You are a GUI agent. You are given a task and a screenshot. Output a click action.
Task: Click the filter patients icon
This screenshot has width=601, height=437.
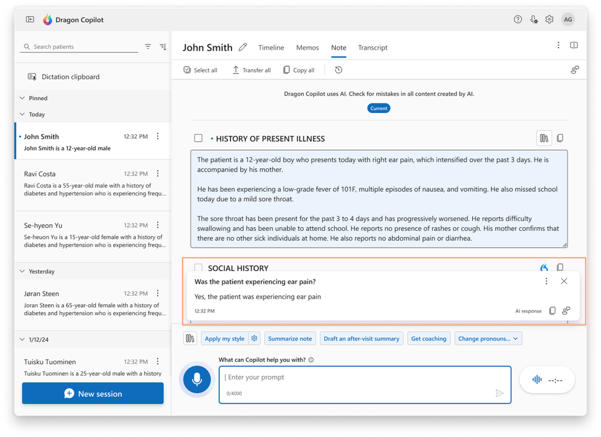pyautogui.click(x=148, y=46)
